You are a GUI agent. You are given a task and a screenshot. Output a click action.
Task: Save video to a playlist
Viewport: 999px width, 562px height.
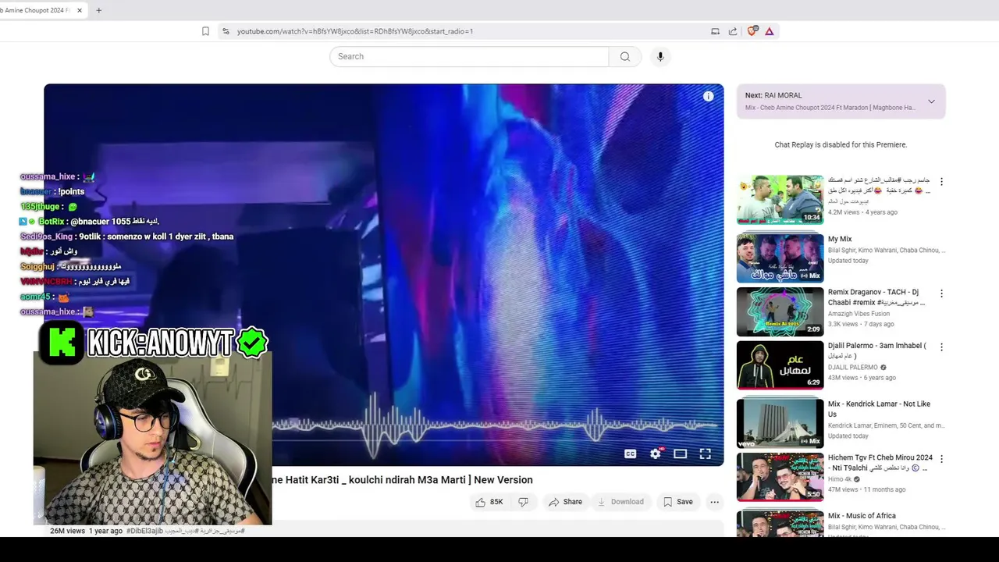pyautogui.click(x=677, y=502)
